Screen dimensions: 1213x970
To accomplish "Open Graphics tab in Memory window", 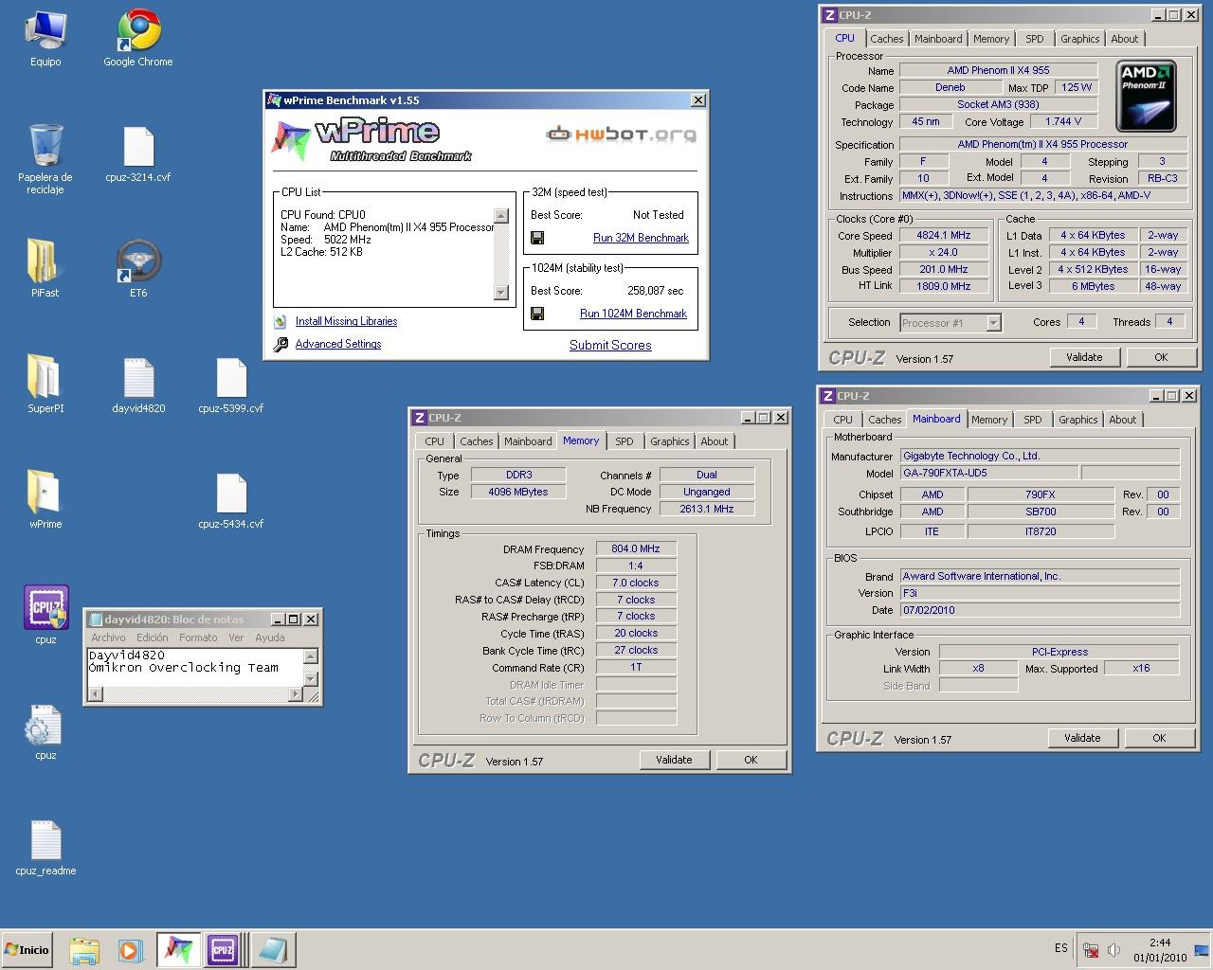I will pos(670,441).
